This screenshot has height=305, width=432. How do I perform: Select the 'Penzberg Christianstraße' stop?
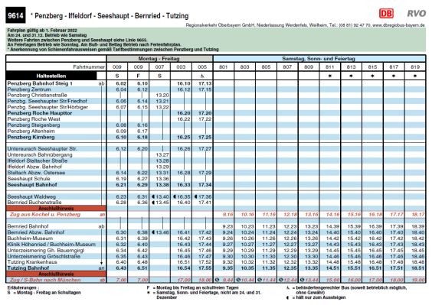pos(38,95)
